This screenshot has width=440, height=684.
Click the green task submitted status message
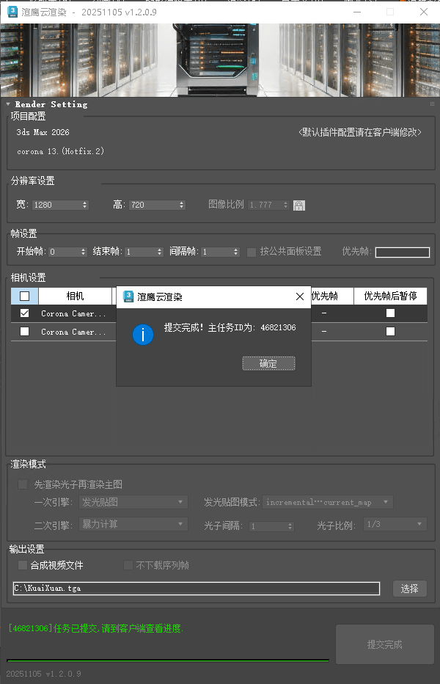tap(95, 629)
